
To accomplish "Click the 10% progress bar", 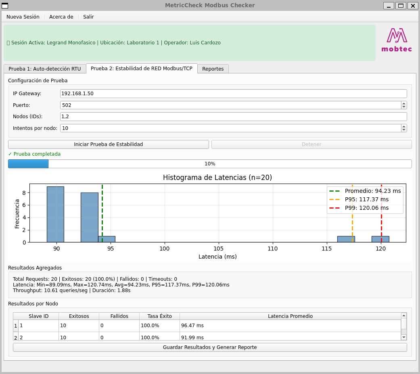I will pos(210,164).
